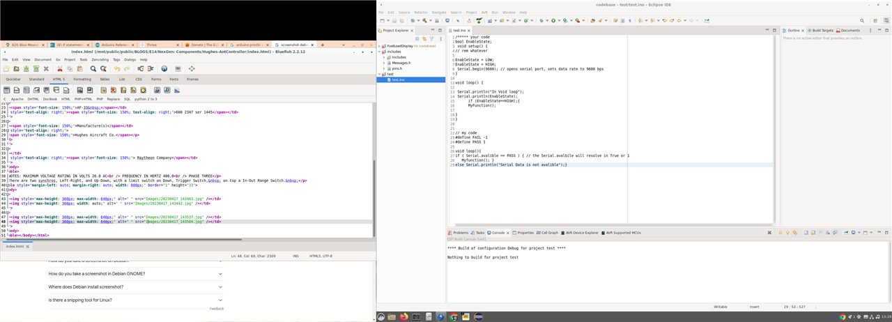Click the Eclipse Run green play button
Screen dimensions: 892x322
pos(553,21)
